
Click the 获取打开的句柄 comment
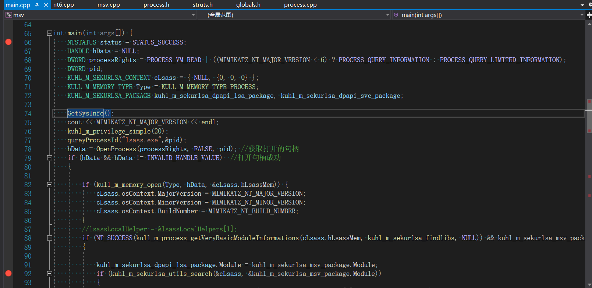[x=270, y=149]
